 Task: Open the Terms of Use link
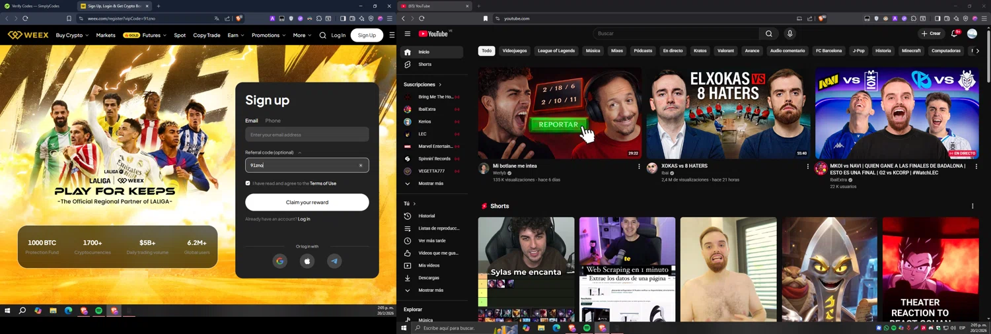pyautogui.click(x=323, y=184)
